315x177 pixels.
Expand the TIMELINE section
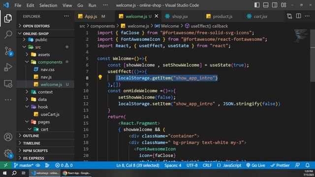(45, 143)
